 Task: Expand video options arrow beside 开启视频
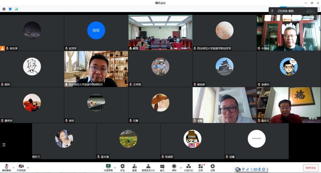click(x=28, y=168)
